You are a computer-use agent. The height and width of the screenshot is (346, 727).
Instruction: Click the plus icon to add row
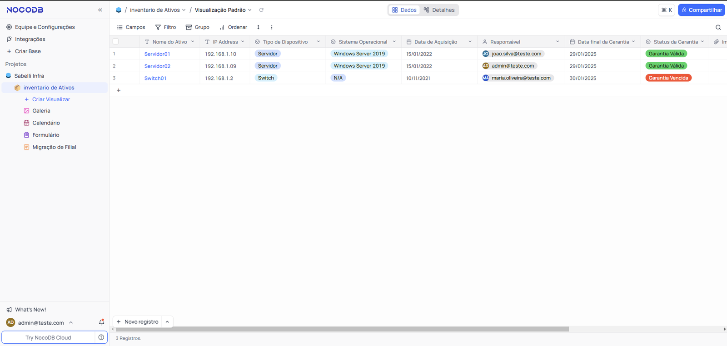[119, 90]
